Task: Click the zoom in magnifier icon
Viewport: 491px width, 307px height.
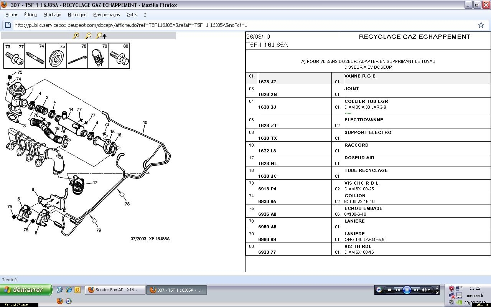Action: [76, 36]
